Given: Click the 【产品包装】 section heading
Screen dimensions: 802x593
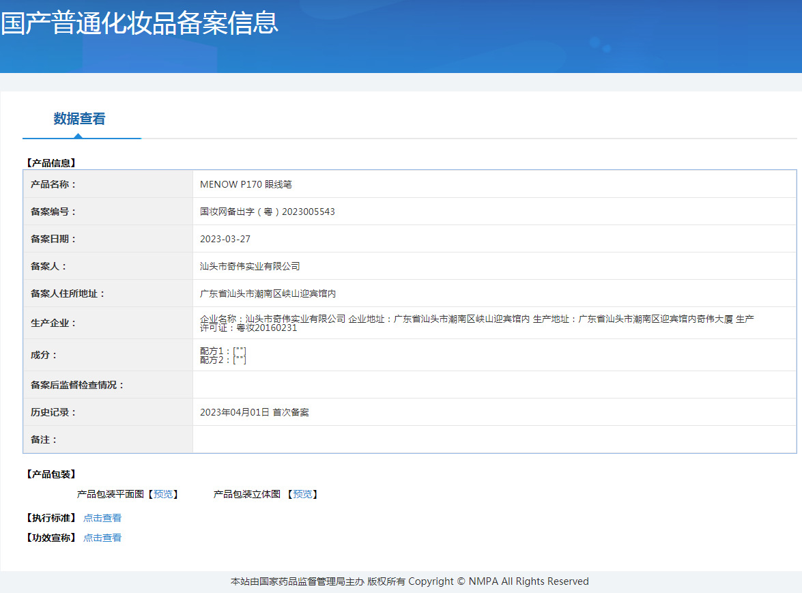Looking at the screenshot, I should (51, 474).
